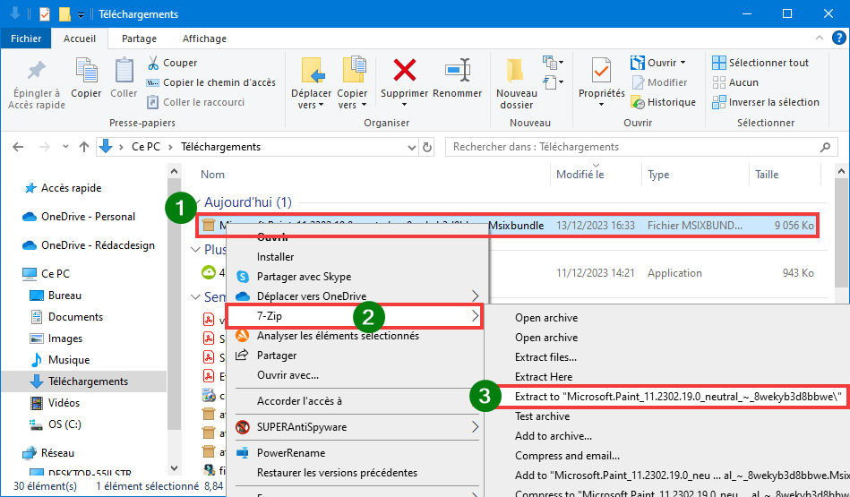Click Coller le raccourci
The width and height of the screenshot is (850, 497).
[x=195, y=102]
